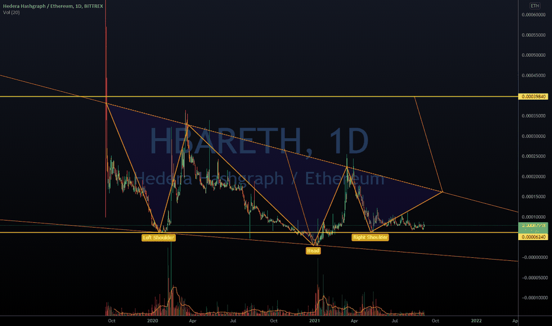
Task: Click the Oct label just before 2021
Action: pyautogui.click(x=274, y=321)
